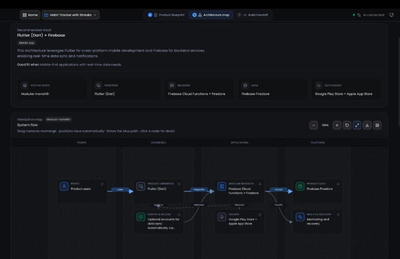Image resolution: width=400 pixels, height=259 pixels.
Task: Expand the Google Play Store delivery node plus
Action: pos(260,215)
